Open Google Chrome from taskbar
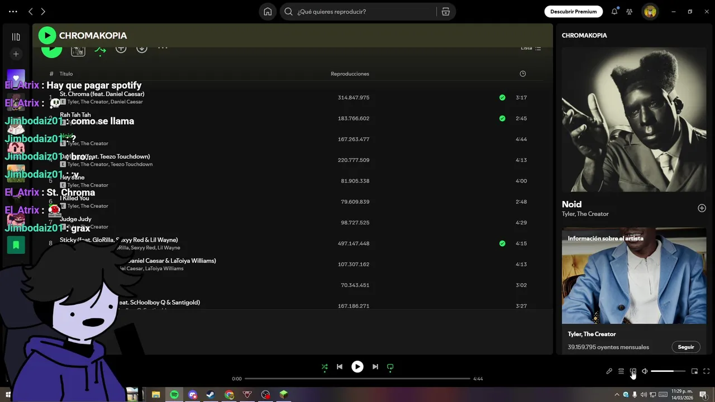This screenshot has height=402, width=715. 229,395
